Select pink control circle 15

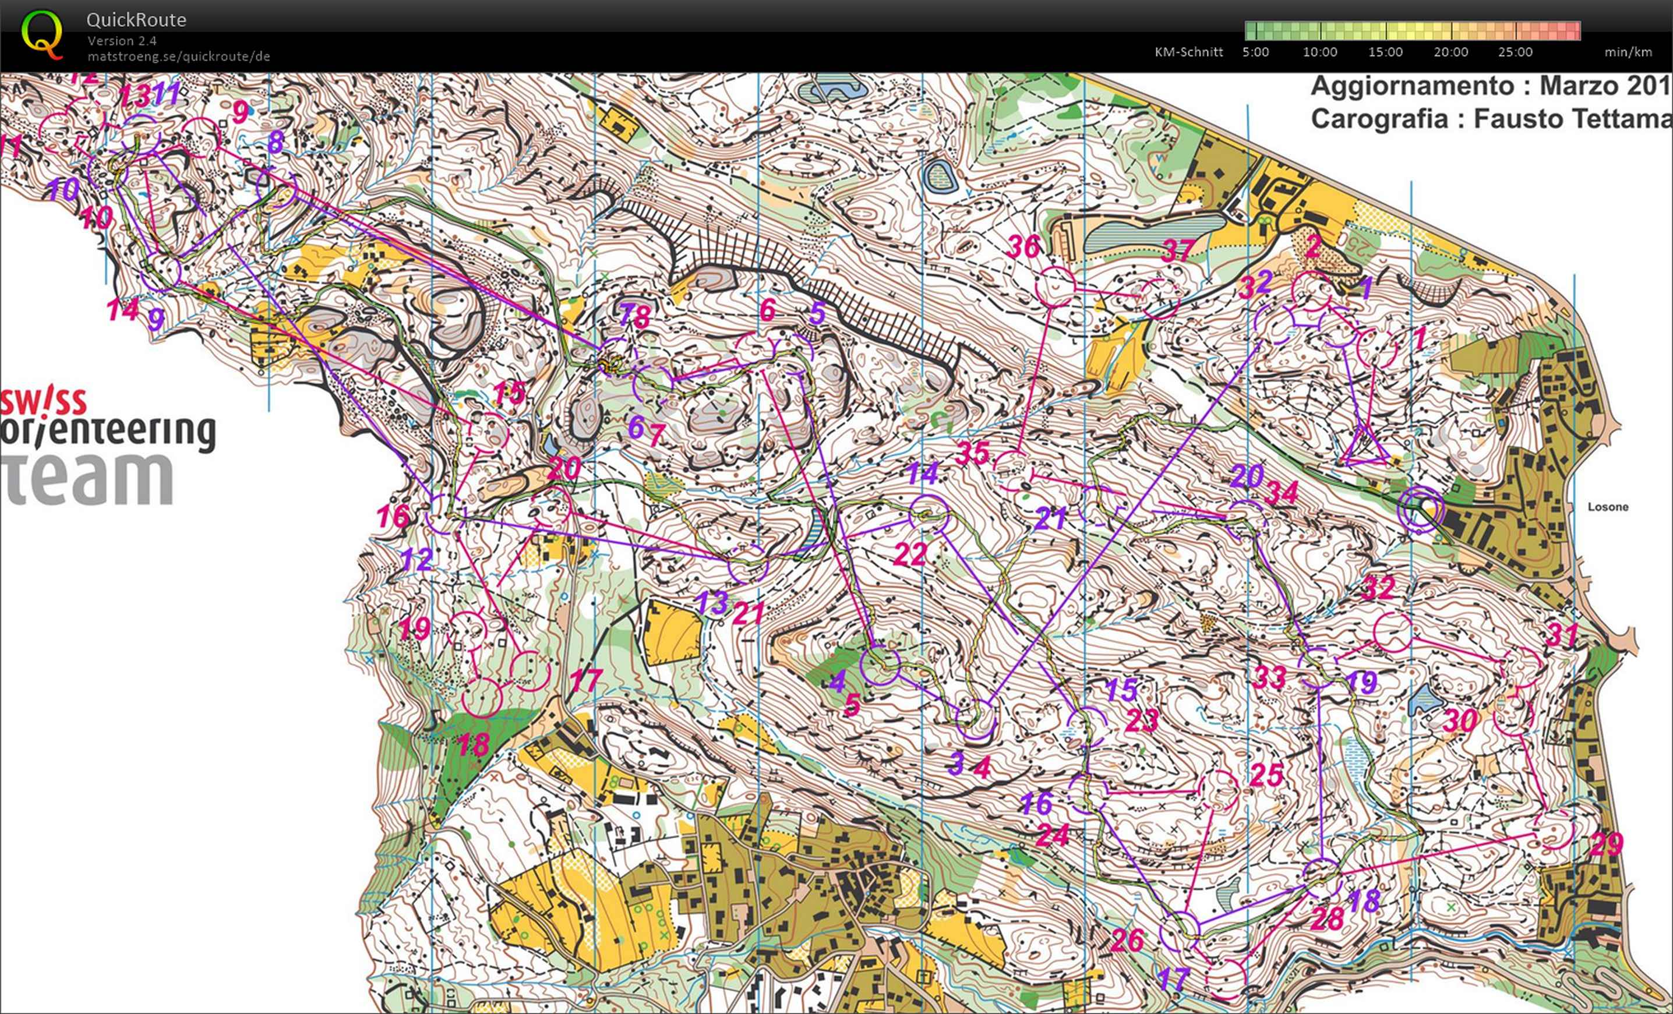pos(489,432)
